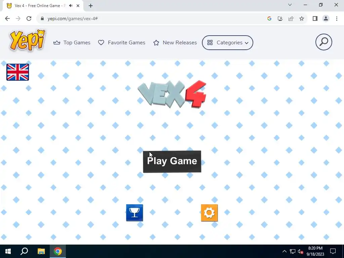Click the heart icon next to Favorite Games
The height and width of the screenshot is (258, 344).
[101, 43]
